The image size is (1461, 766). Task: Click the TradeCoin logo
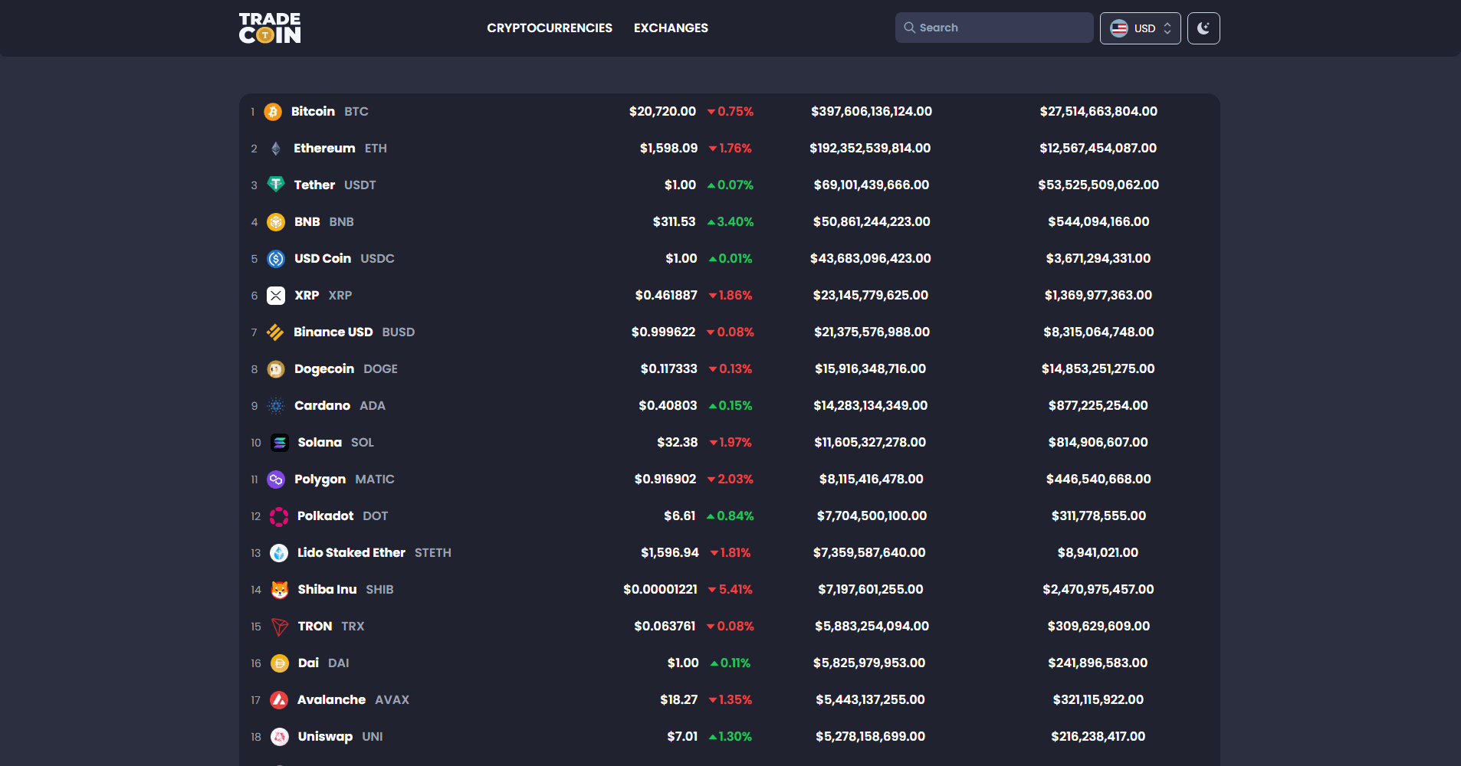270,28
